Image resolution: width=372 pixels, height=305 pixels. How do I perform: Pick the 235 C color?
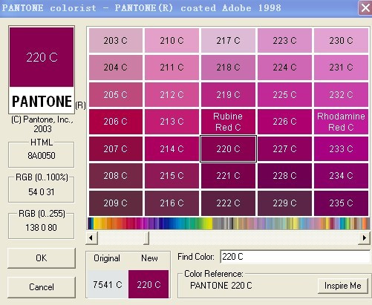[x=341, y=203]
